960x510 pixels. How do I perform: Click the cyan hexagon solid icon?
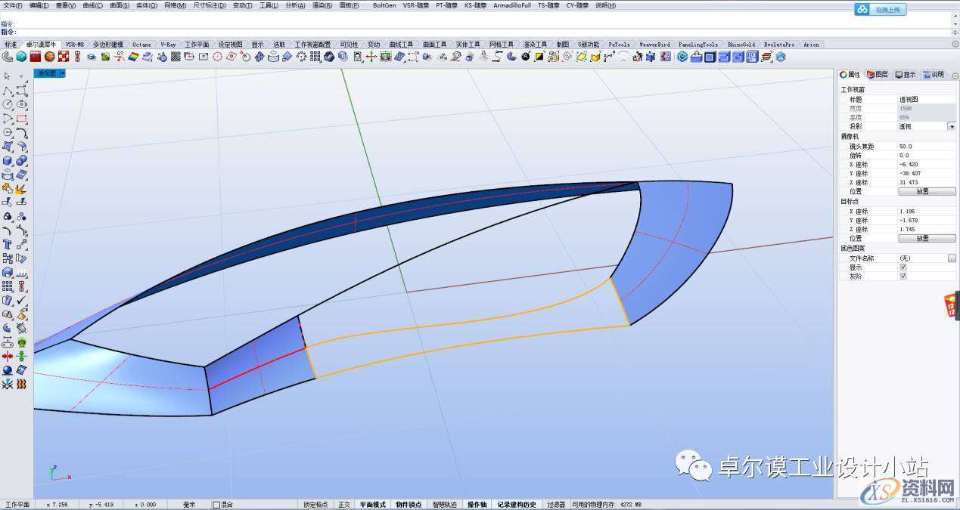[x=21, y=57]
